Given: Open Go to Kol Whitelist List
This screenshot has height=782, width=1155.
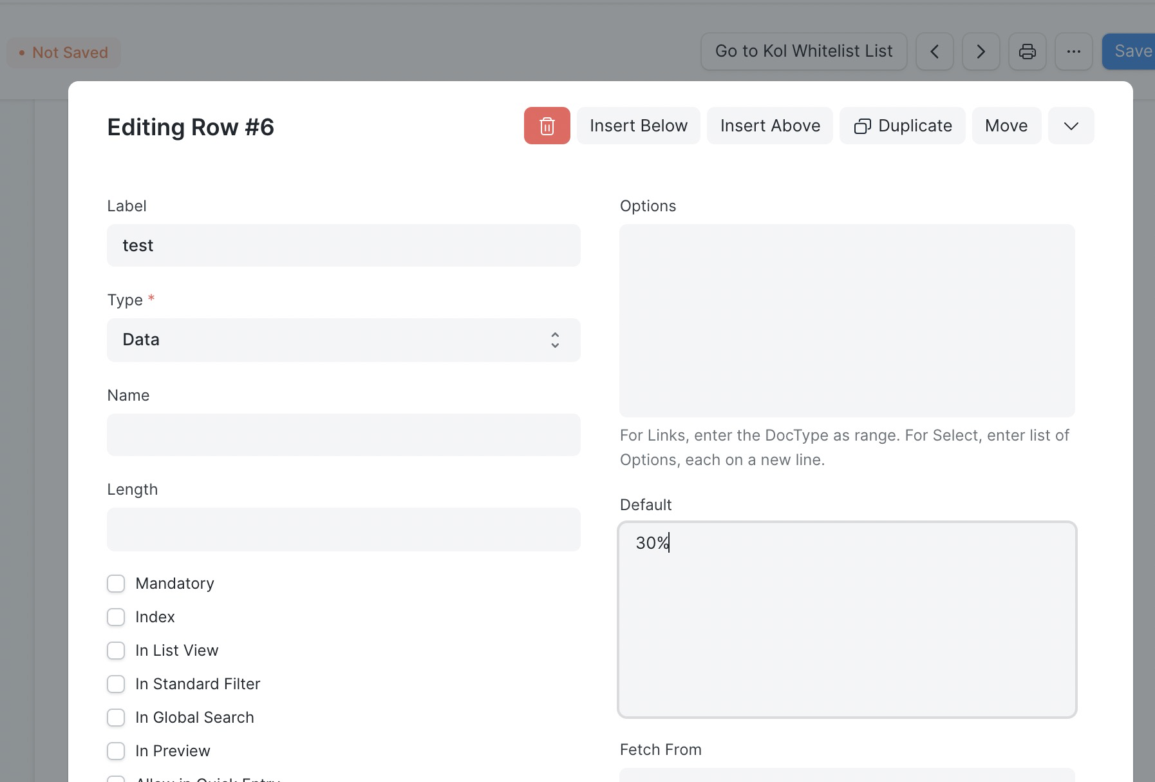Looking at the screenshot, I should tap(803, 52).
